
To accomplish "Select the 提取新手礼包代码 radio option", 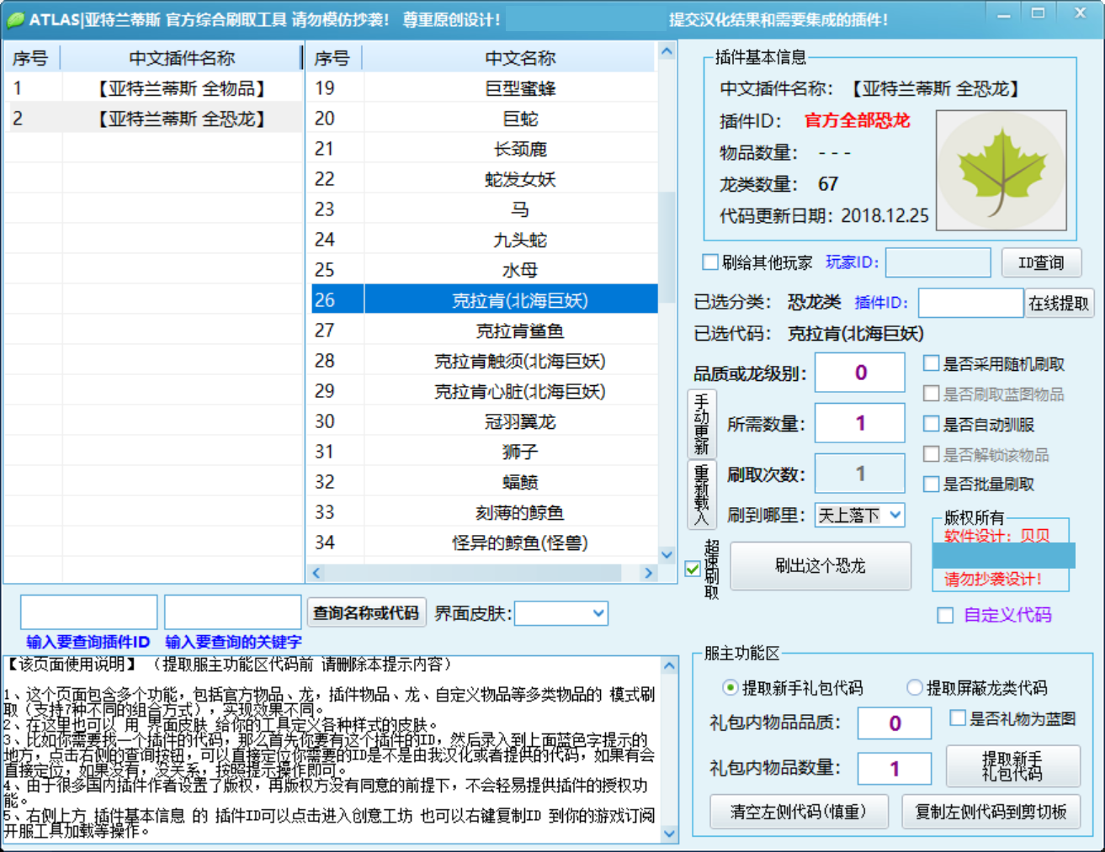I will 729,687.
